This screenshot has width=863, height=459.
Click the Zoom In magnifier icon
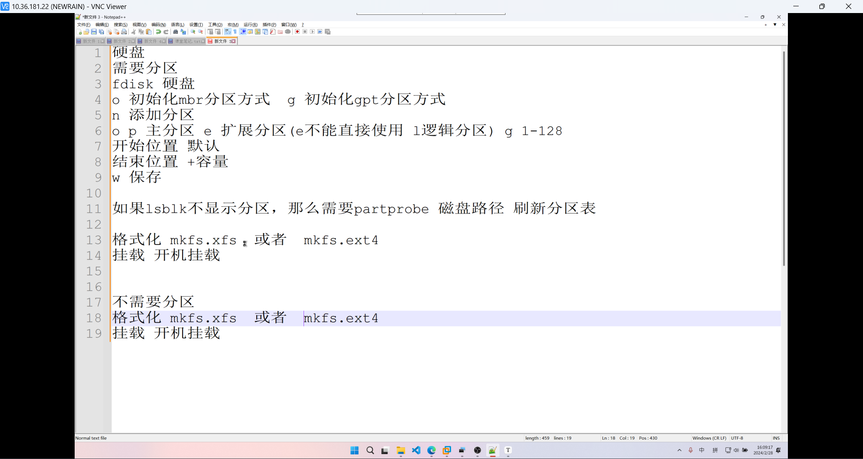click(x=193, y=32)
